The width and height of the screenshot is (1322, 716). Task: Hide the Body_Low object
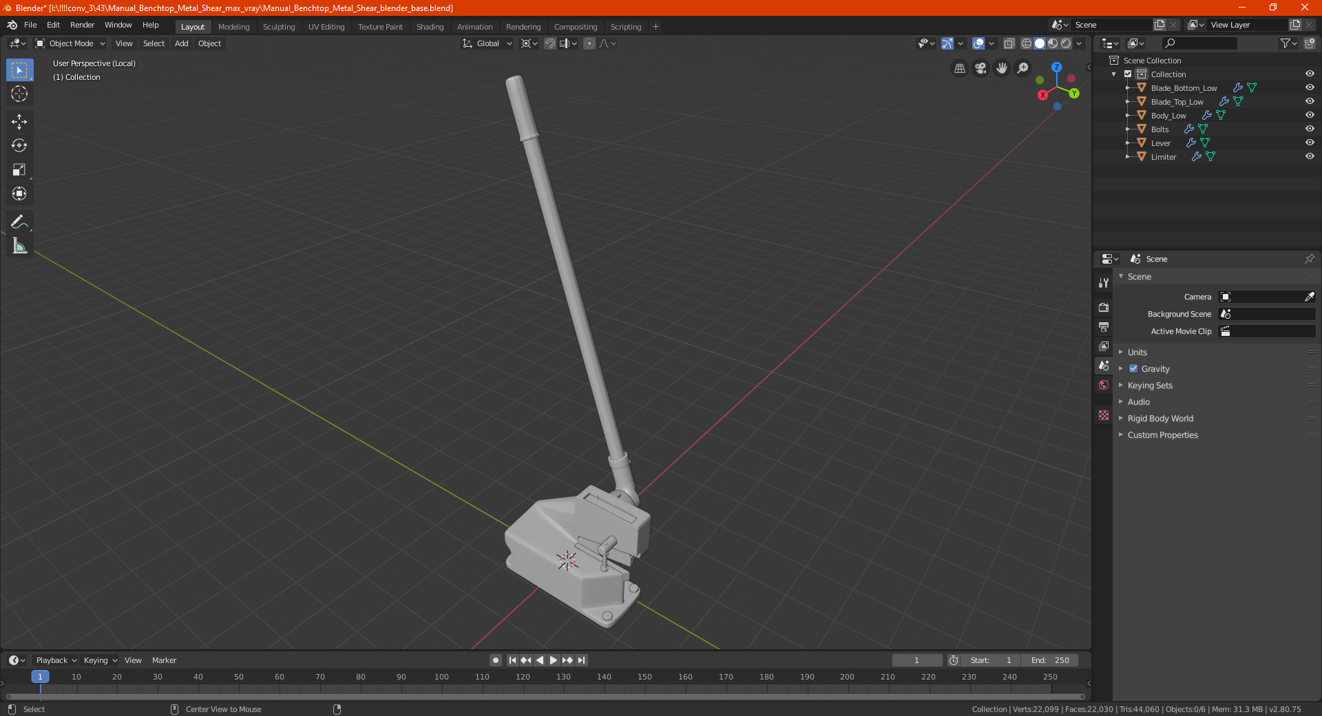1309,115
